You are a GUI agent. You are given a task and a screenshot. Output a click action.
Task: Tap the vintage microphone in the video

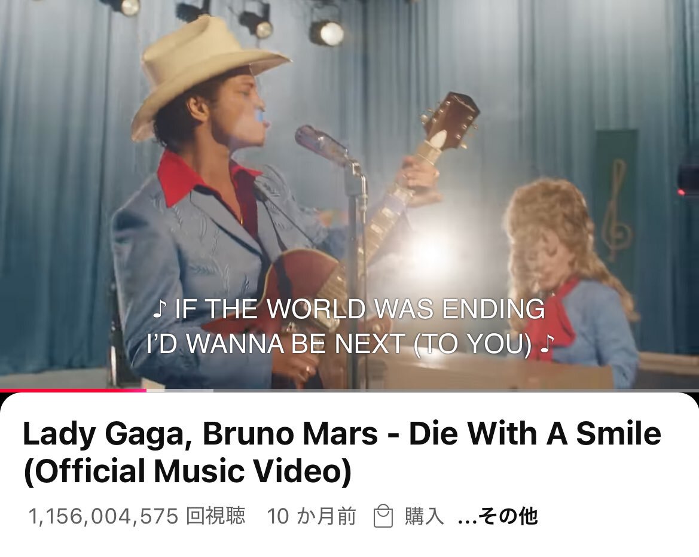322,144
